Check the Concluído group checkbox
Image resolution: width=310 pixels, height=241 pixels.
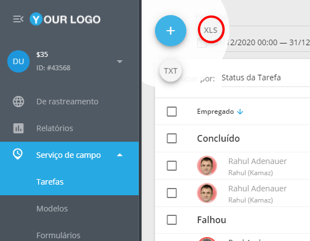[172, 138]
